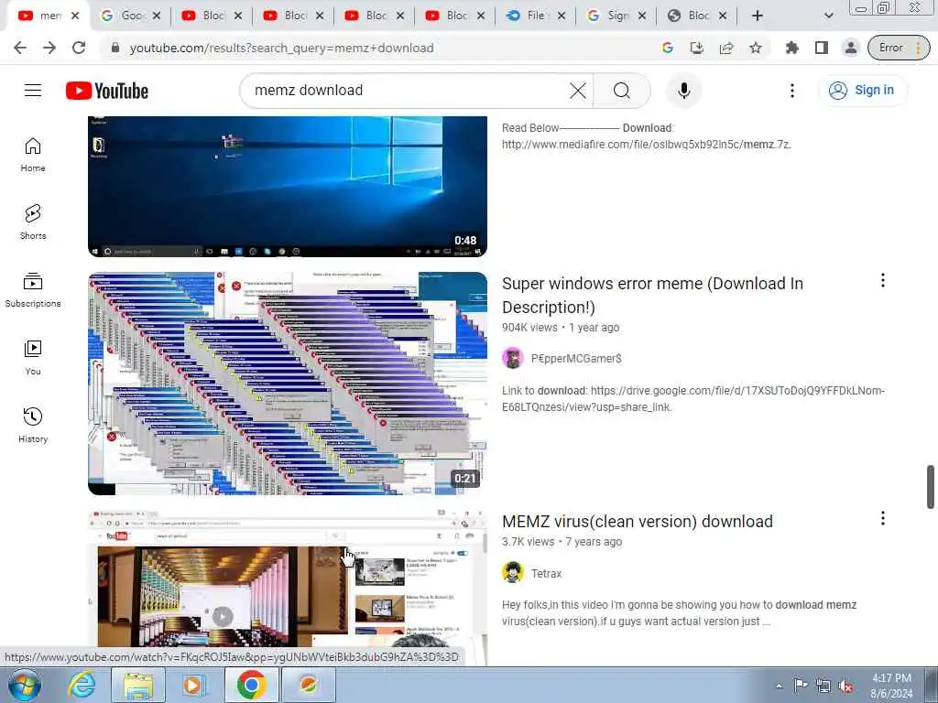938x703 pixels.
Task: Play the 0:48 Windows desktop video thumbnail
Action: (x=287, y=187)
